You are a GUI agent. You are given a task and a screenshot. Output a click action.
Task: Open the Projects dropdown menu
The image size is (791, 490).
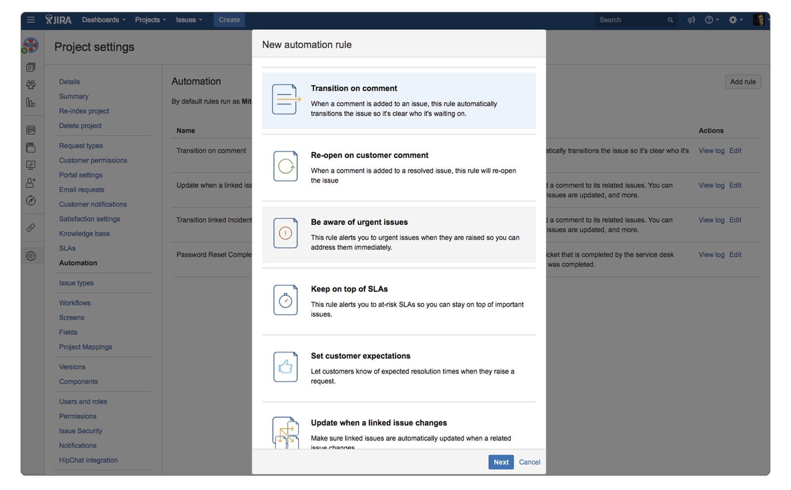pyautogui.click(x=150, y=20)
